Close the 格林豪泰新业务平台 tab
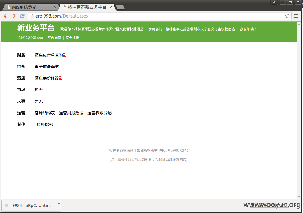This screenshot has width=303, height=213. pyautogui.click(x=111, y=7)
